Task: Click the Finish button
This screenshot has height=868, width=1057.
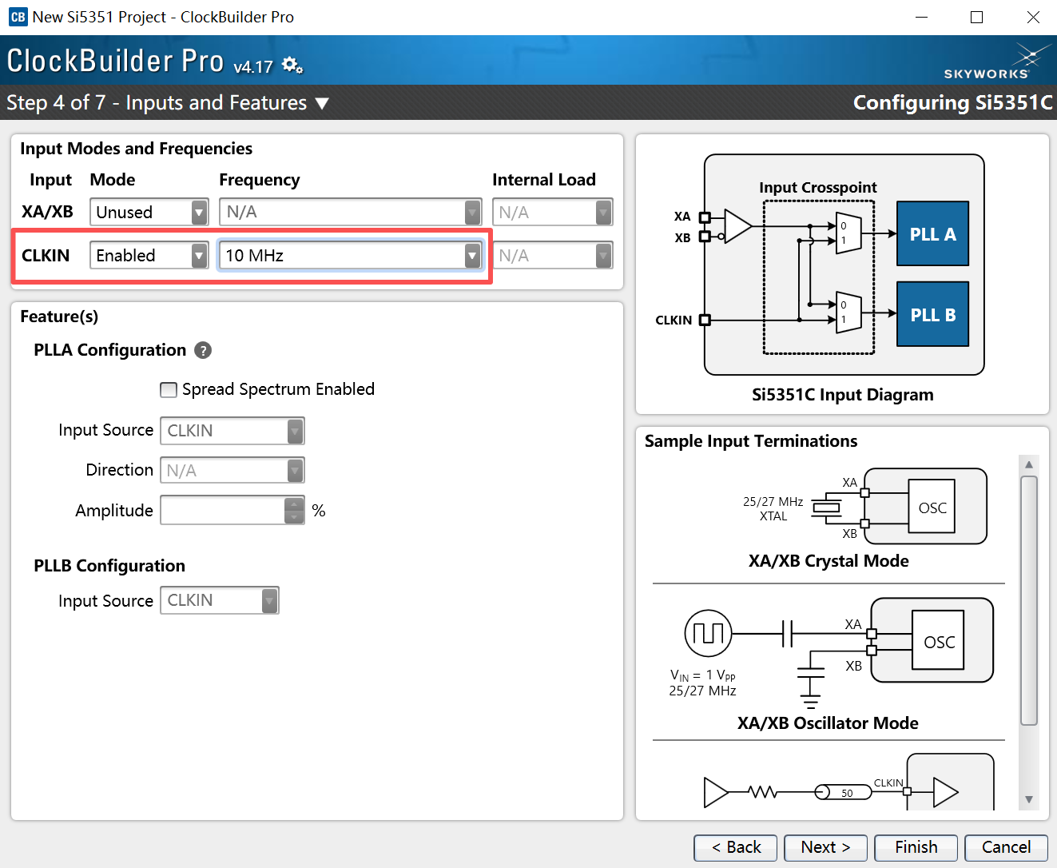Action: (916, 847)
